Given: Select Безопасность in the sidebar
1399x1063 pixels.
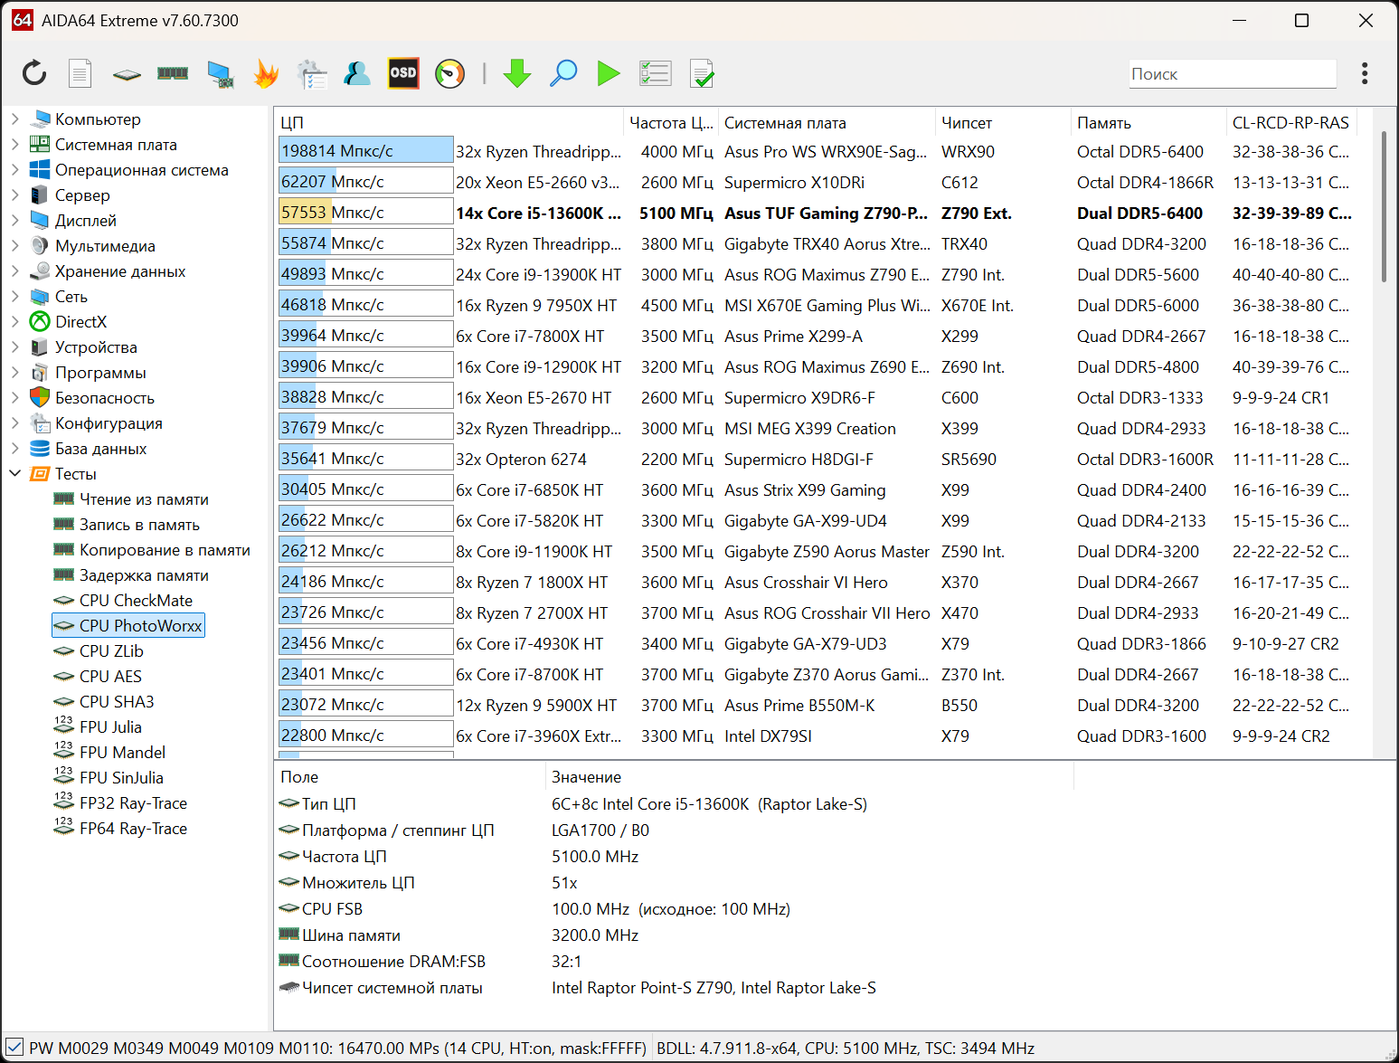Looking at the screenshot, I should (x=105, y=397).
